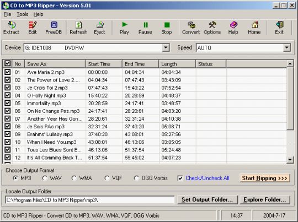This screenshot has height=222, width=298.
Task: Eject the CD from the drive
Action: coord(99,28)
